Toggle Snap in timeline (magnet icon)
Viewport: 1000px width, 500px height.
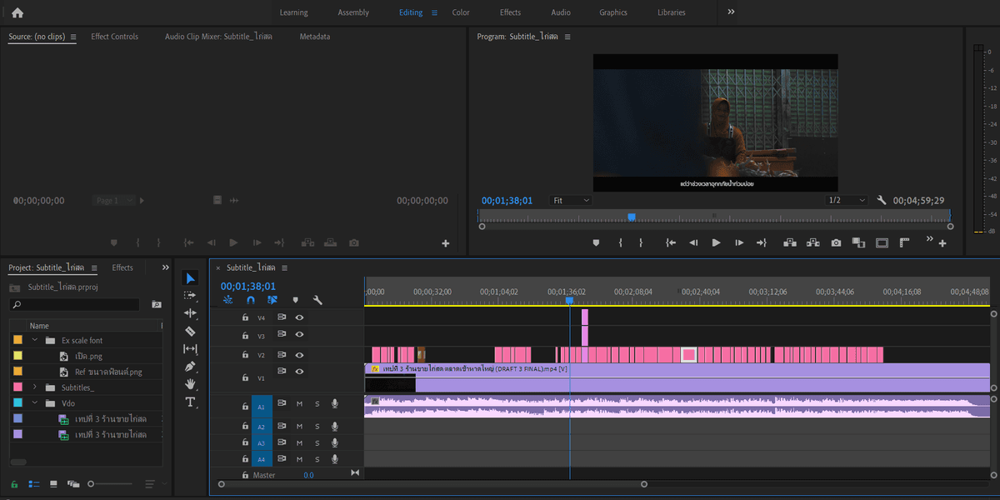[250, 300]
